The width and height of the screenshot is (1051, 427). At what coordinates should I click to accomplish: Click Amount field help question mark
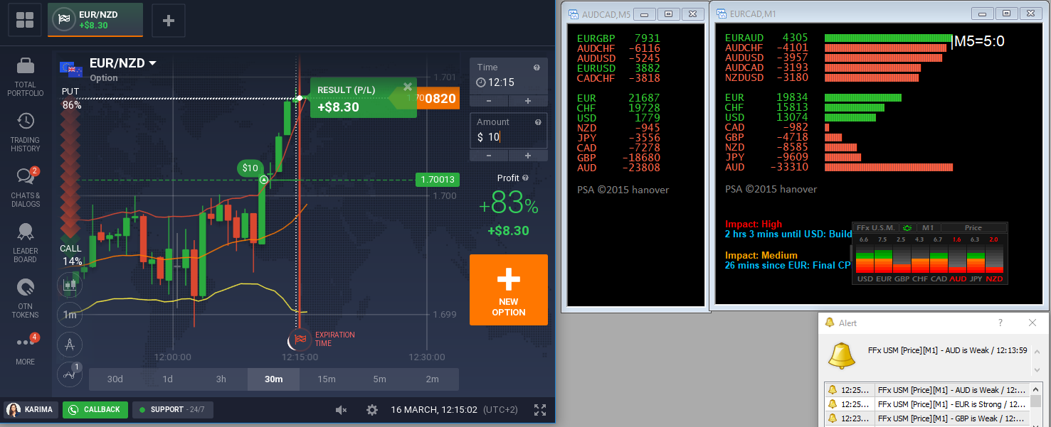[x=537, y=122]
